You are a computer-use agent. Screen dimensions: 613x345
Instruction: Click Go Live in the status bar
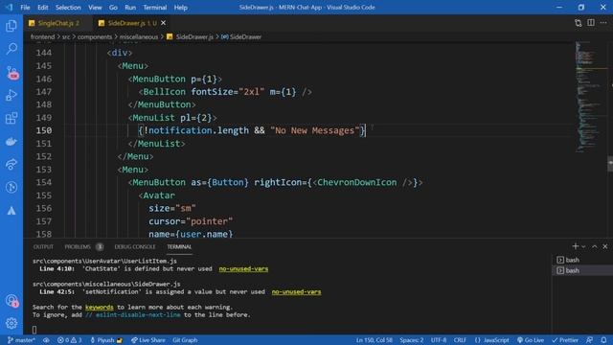[x=531, y=340]
